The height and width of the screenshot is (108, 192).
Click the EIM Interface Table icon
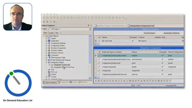(49, 58)
